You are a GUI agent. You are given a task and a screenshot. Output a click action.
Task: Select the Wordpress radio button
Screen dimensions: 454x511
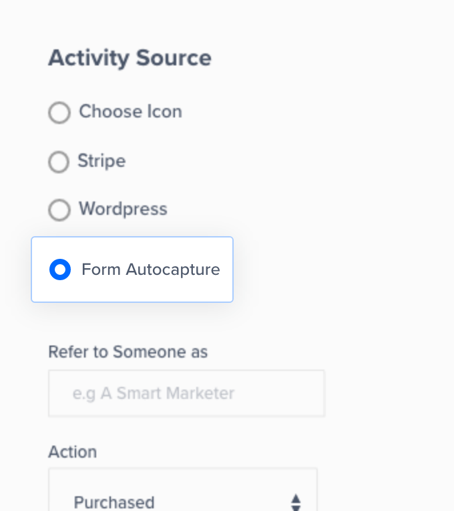(x=59, y=210)
